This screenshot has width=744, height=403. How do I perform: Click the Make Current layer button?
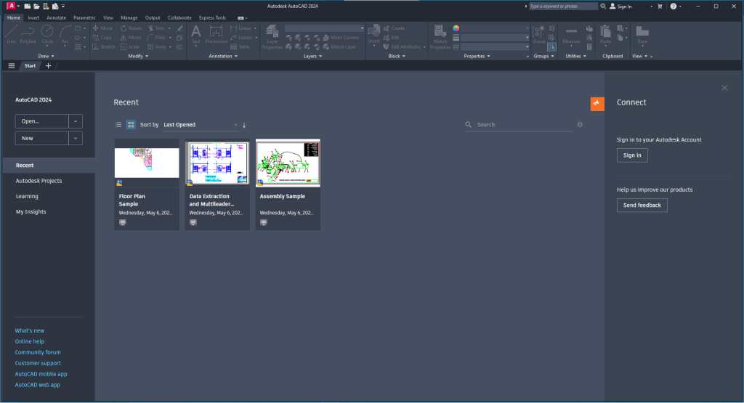(x=341, y=38)
